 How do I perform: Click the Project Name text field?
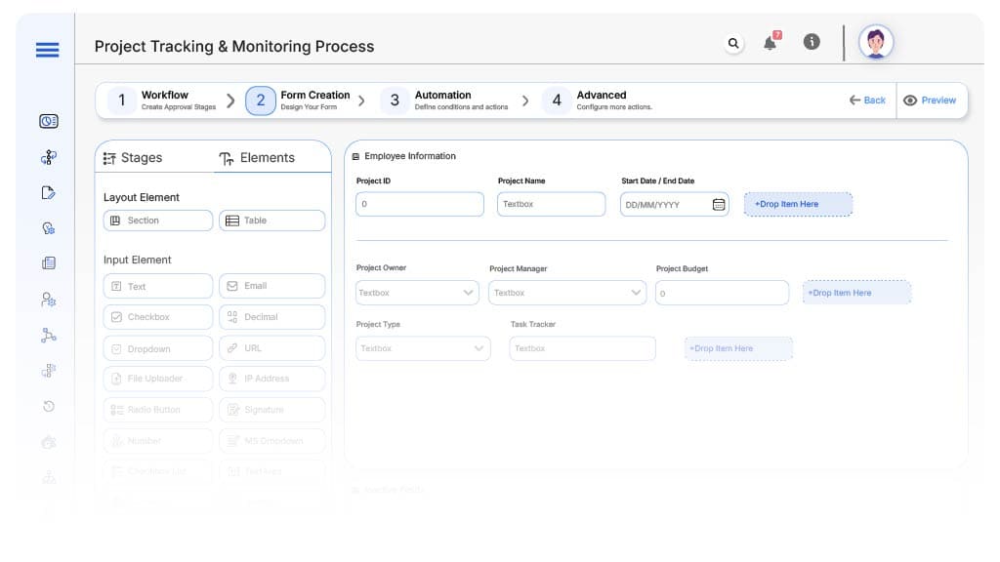pos(551,204)
